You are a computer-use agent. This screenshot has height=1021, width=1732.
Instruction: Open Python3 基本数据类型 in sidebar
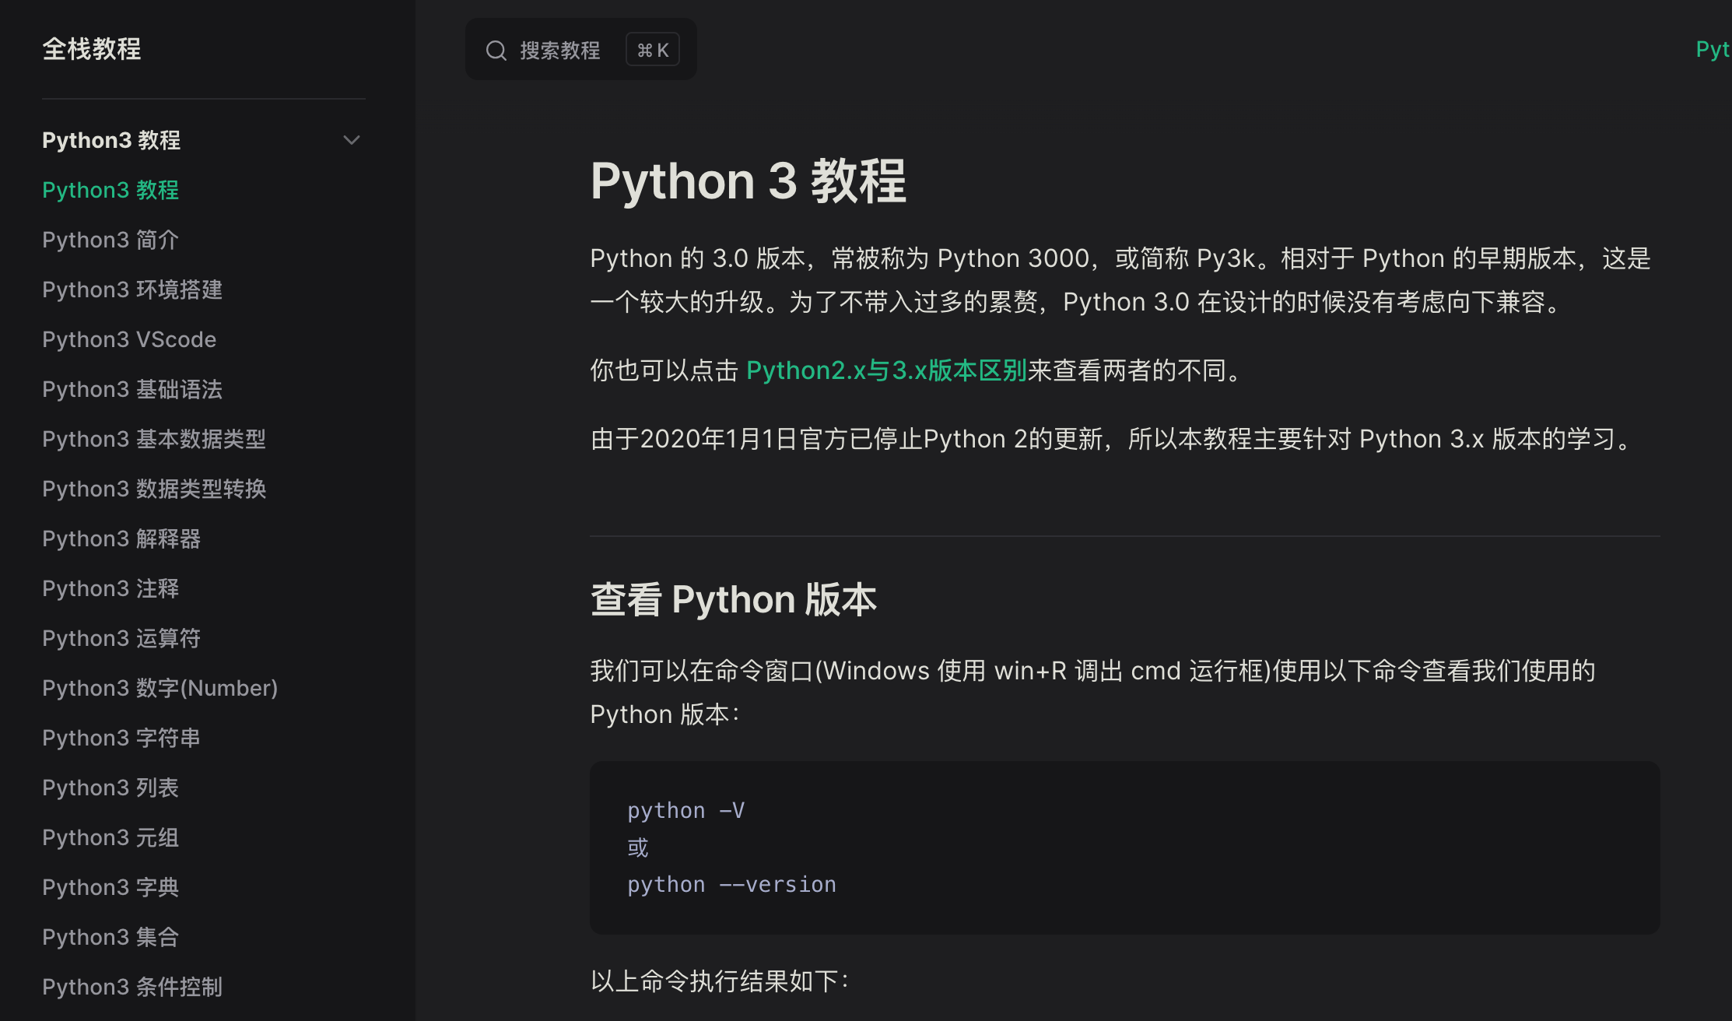(154, 439)
